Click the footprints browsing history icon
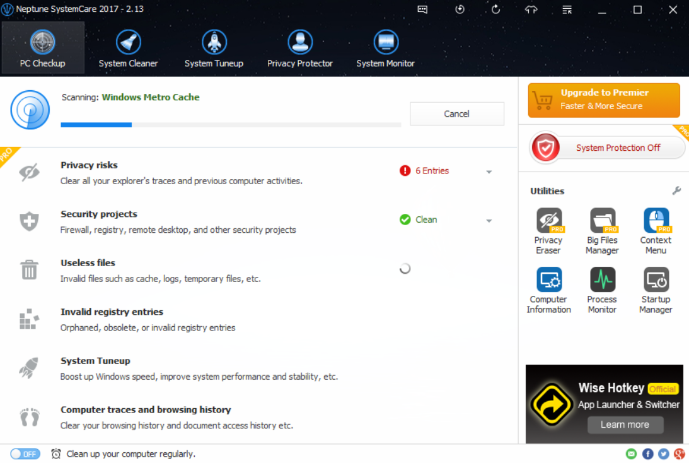 (x=30, y=417)
